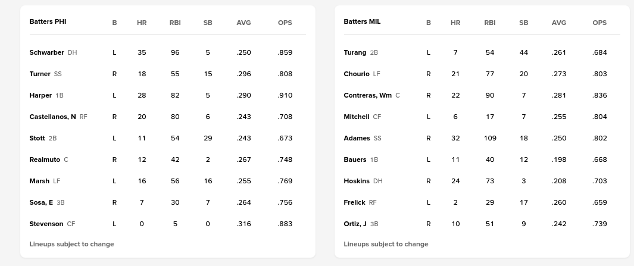Viewport: 634px width, 266px height.
Task: Open Castellanos, N player link
Action: 52,117
